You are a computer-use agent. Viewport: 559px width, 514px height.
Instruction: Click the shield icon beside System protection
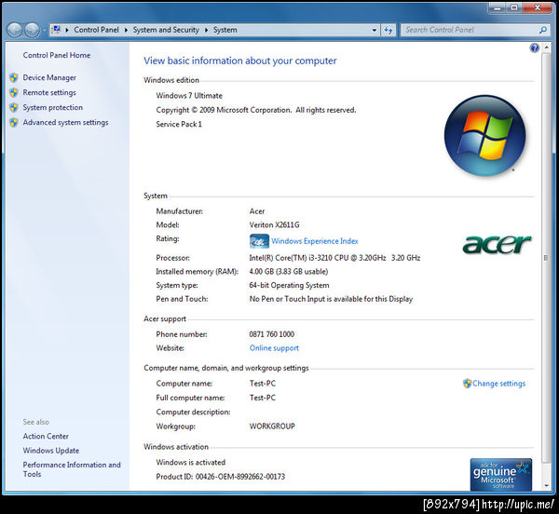tap(14, 108)
